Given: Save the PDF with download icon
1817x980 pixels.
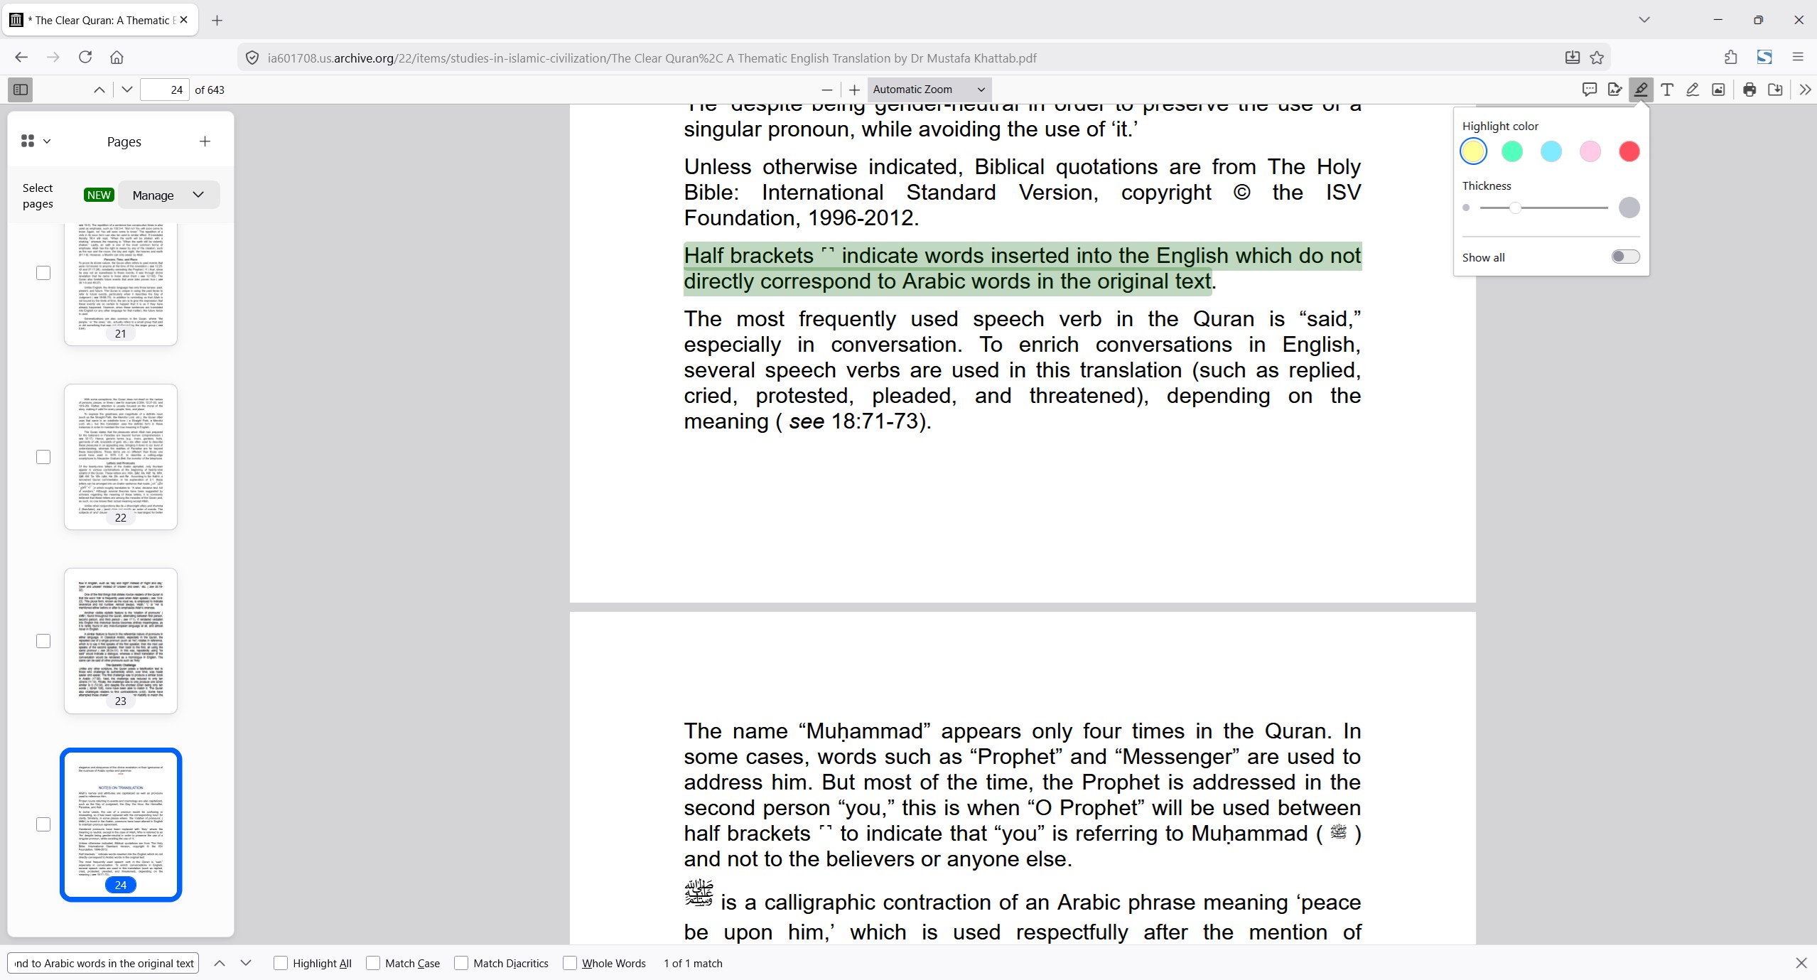Looking at the screenshot, I should tap(1775, 90).
